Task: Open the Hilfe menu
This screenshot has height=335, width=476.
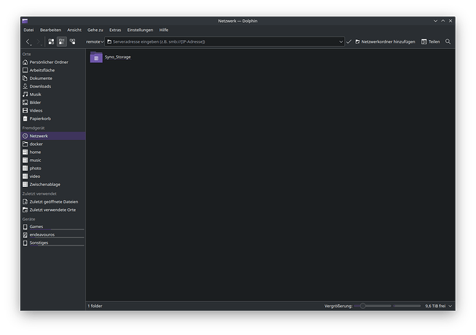Action: coord(163,30)
